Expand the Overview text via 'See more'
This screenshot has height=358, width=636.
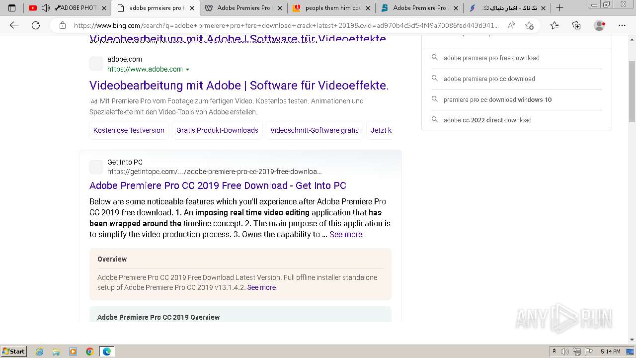coord(261,287)
